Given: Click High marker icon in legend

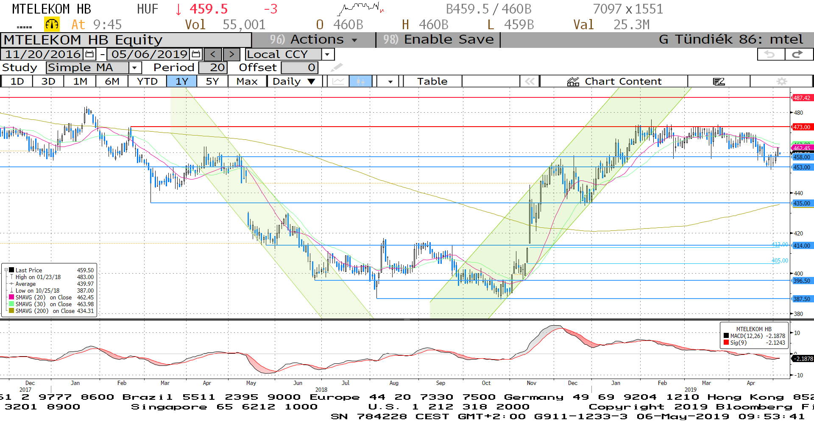Looking at the screenshot, I should tap(11, 277).
